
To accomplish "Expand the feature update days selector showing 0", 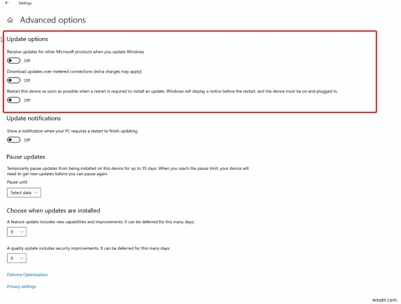I will (x=16, y=231).
